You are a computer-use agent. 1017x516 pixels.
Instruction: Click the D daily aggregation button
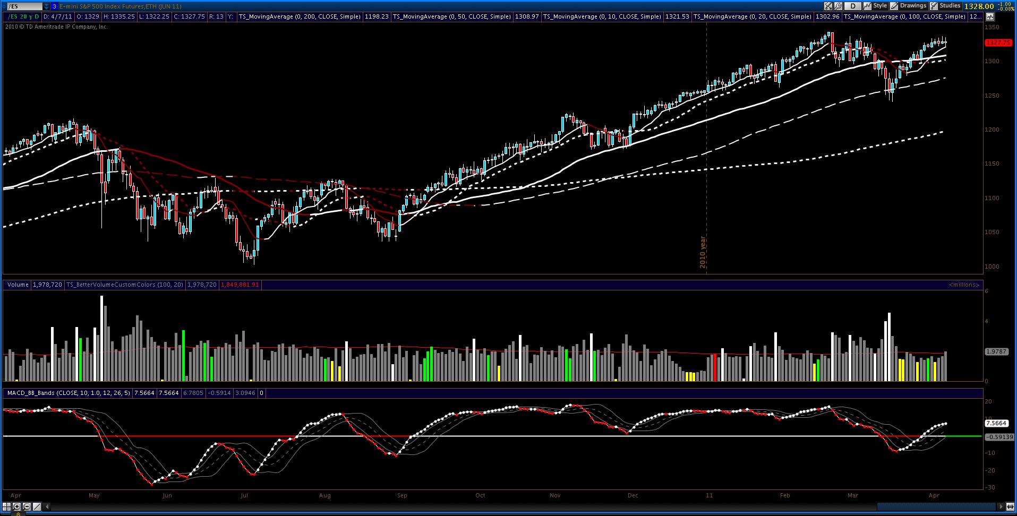(853, 6)
